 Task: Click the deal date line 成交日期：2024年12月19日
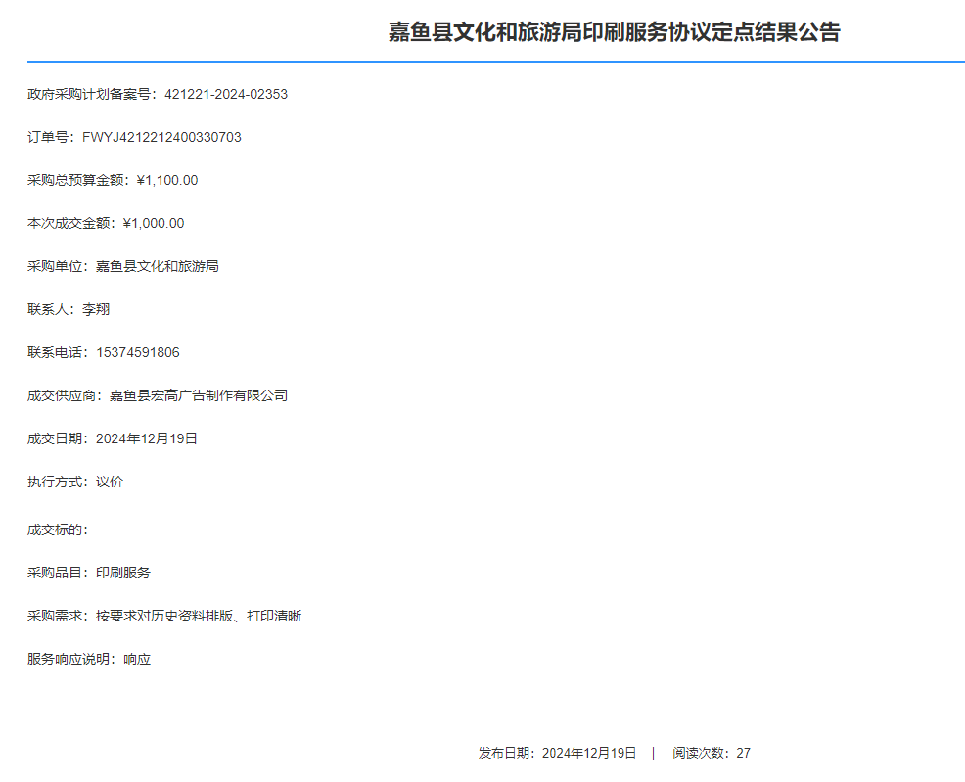point(113,438)
